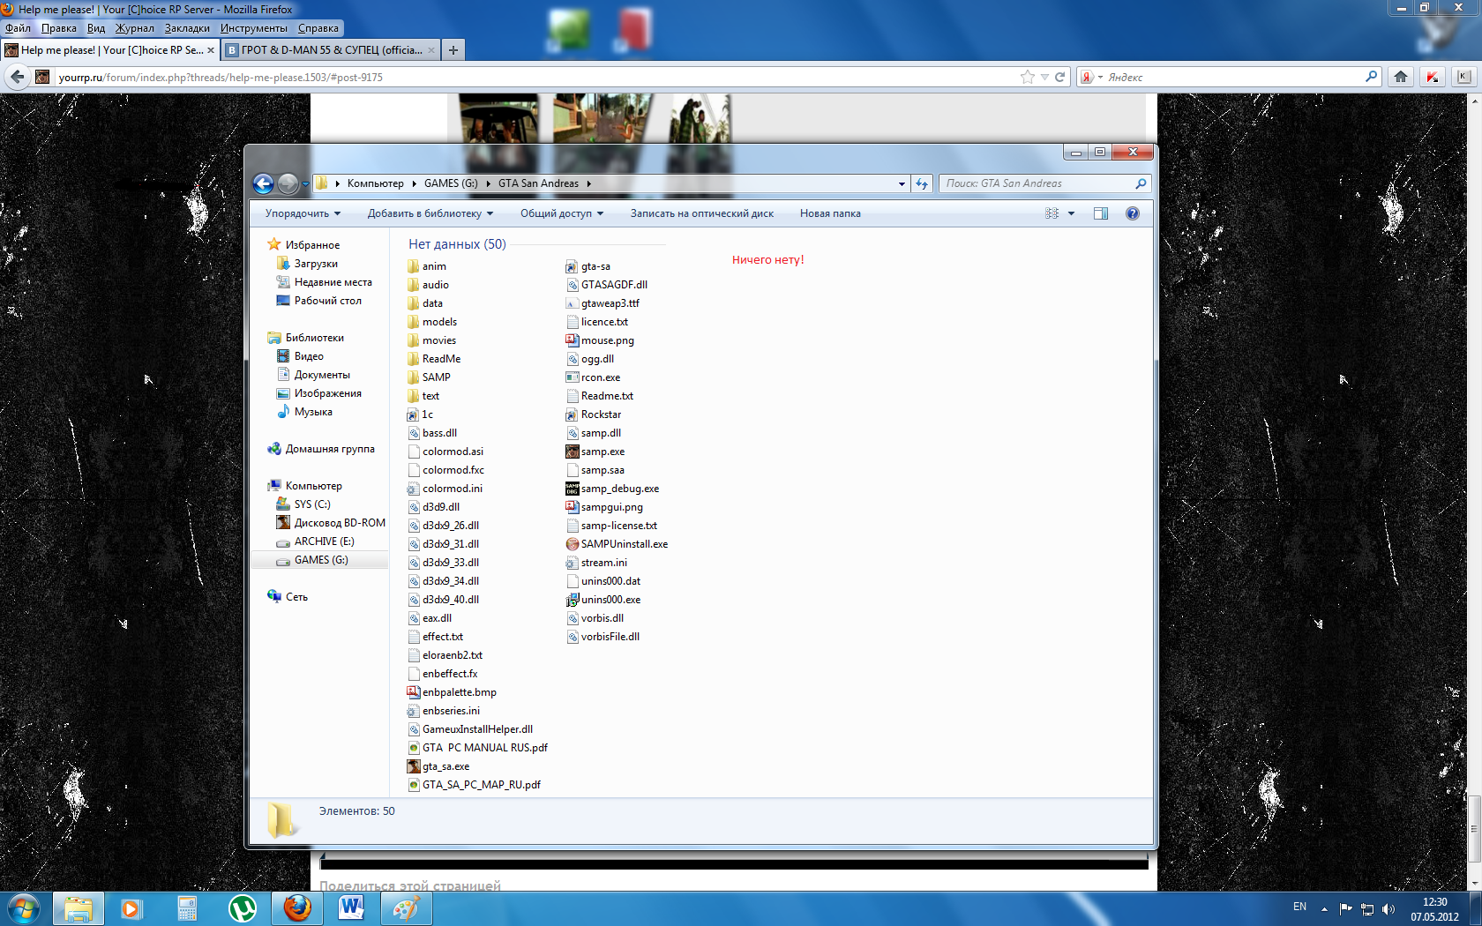Select the vorbisFile.dll file

(603, 637)
